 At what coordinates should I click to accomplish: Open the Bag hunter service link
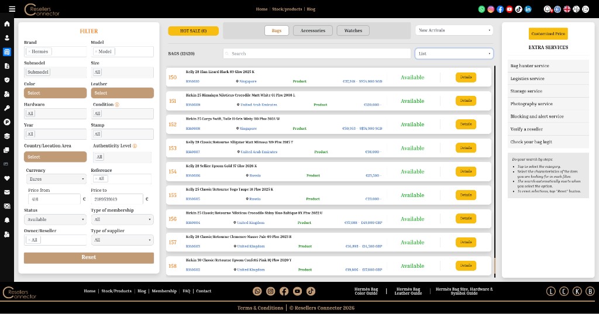[x=529, y=65]
